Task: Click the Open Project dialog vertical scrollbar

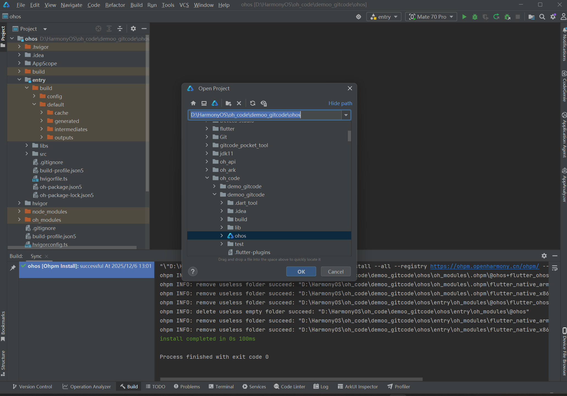Action: (x=349, y=136)
